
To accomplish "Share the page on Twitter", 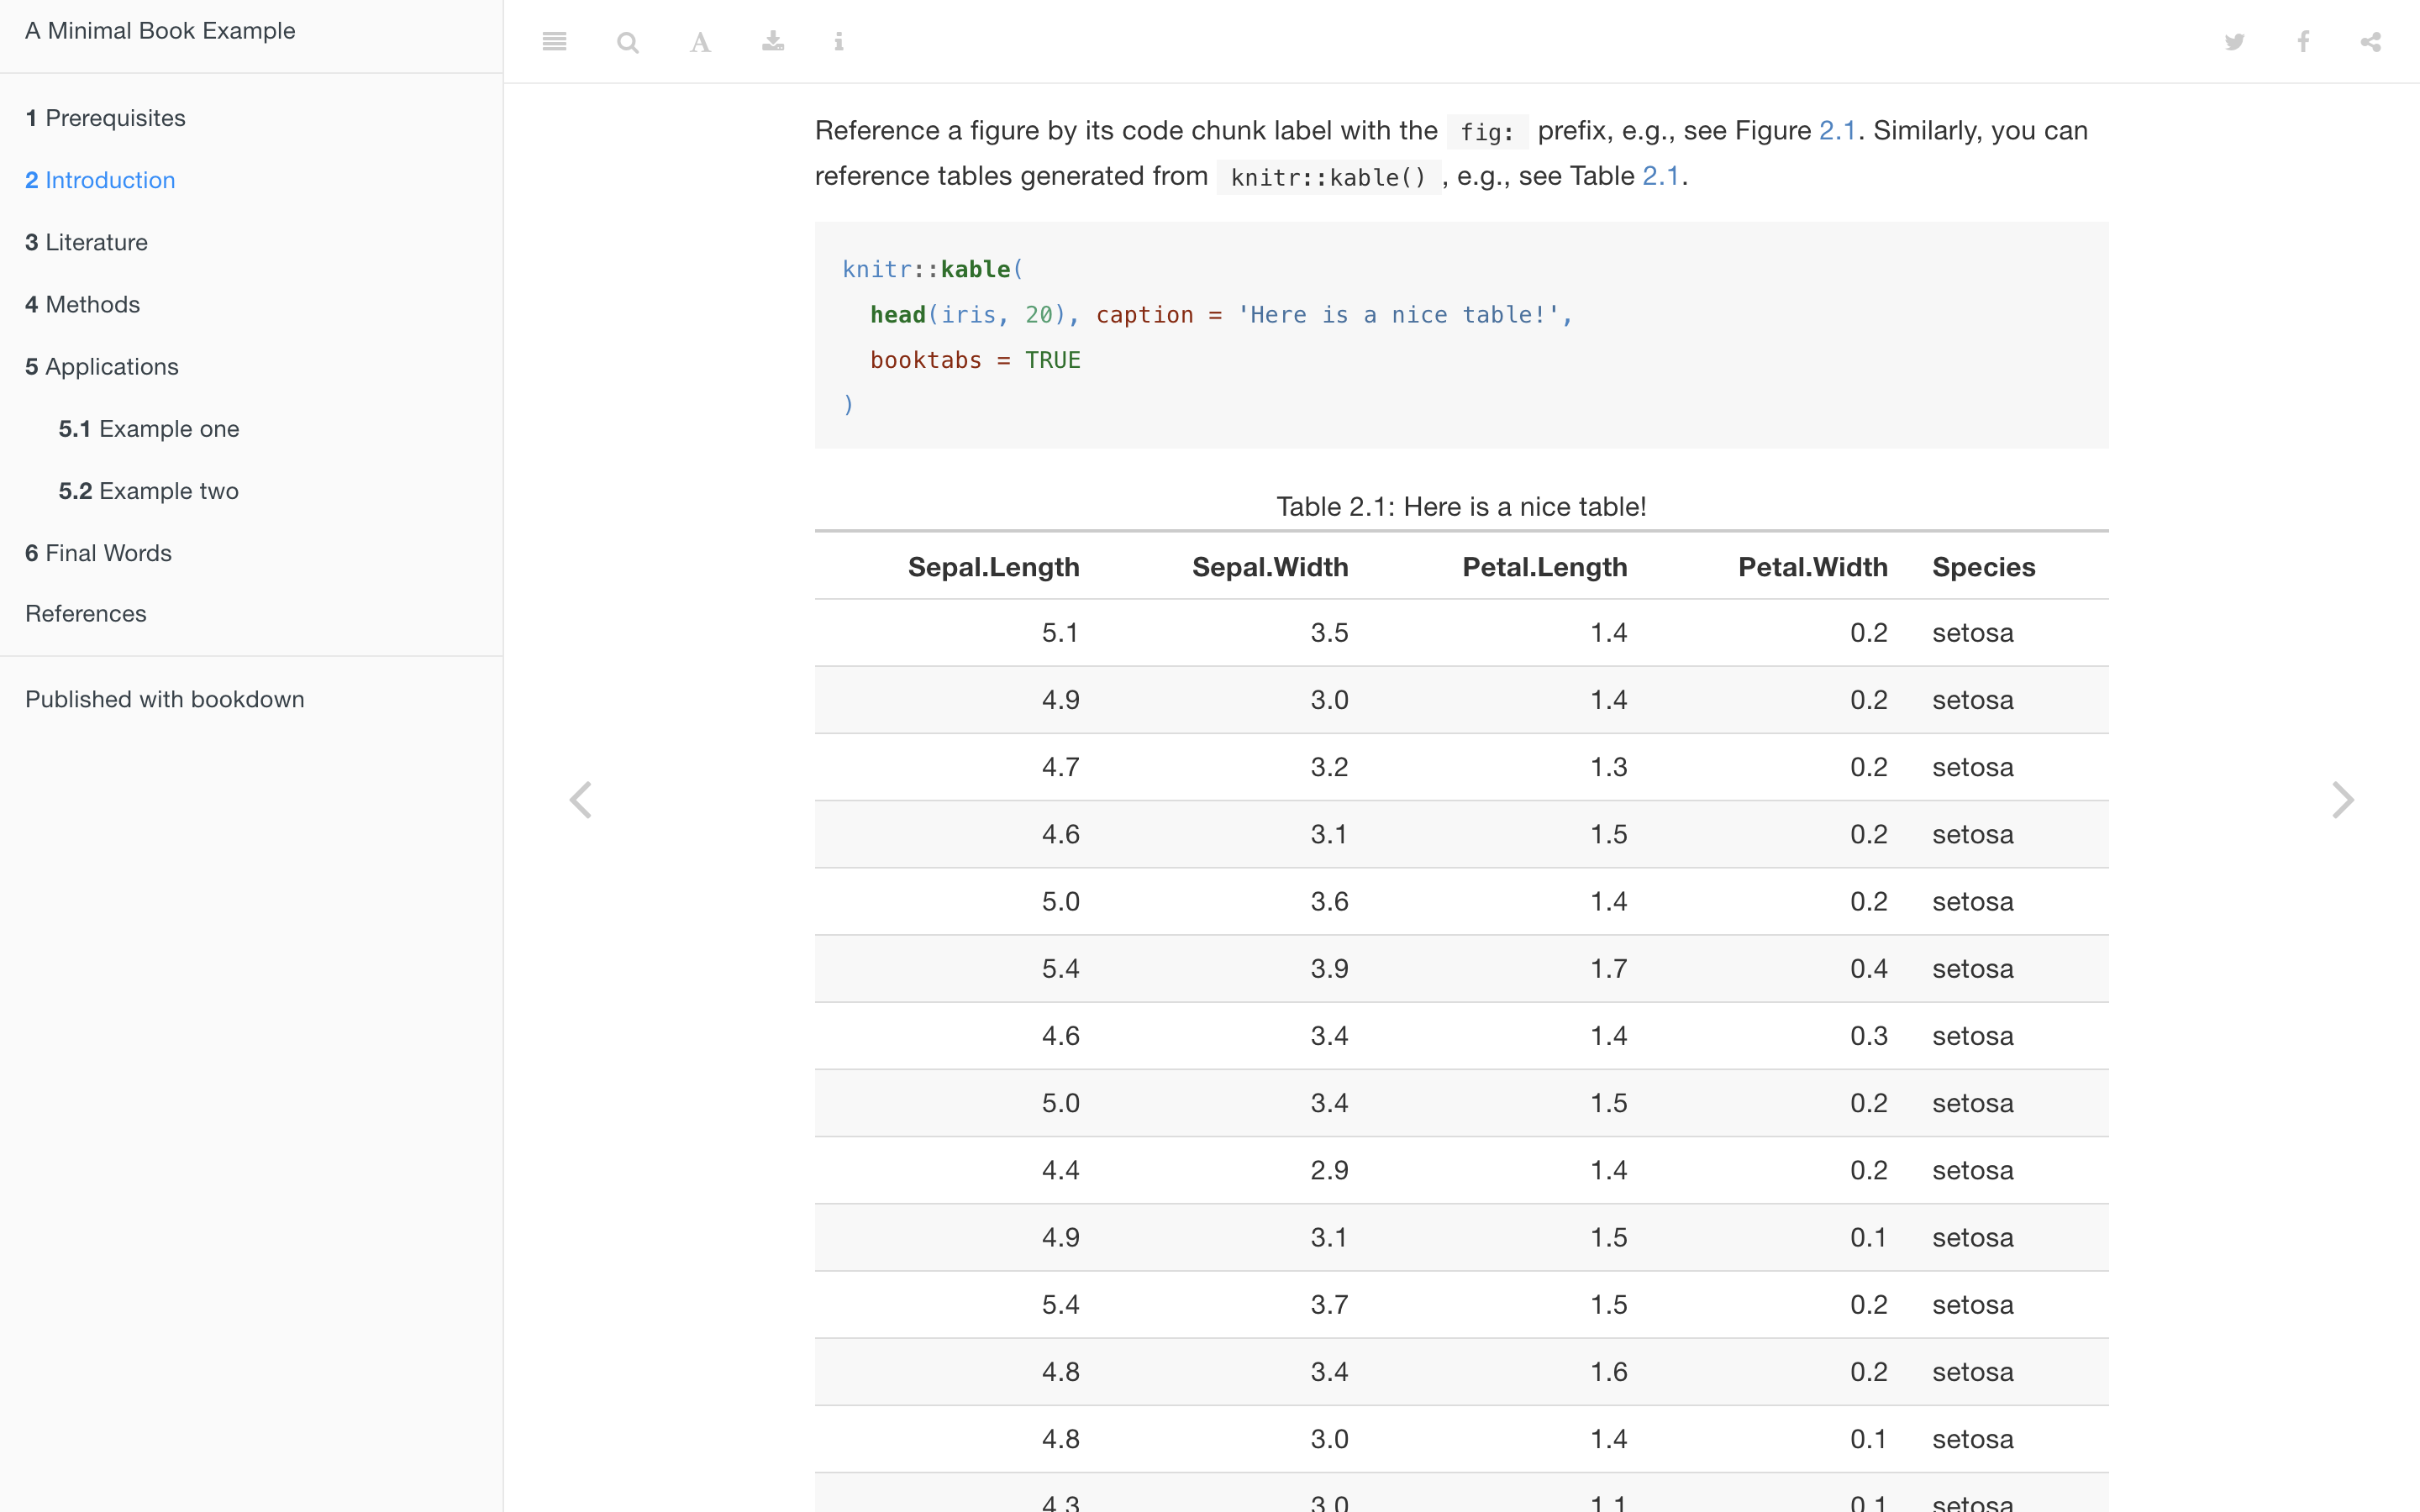I will click(x=2234, y=41).
